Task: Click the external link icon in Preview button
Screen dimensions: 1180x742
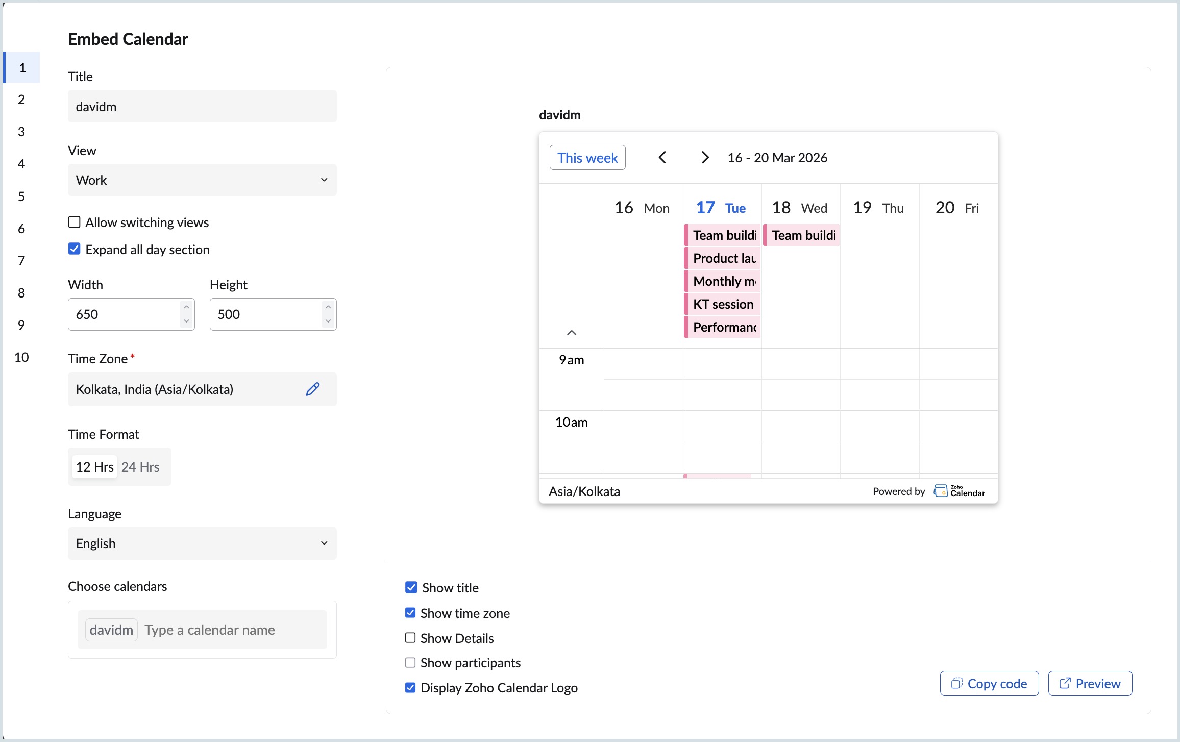Action: pyautogui.click(x=1065, y=683)
